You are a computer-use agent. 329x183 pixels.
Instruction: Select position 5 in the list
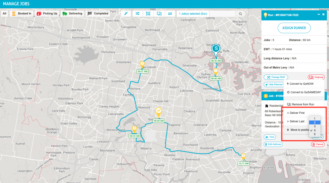pos(315,134)
